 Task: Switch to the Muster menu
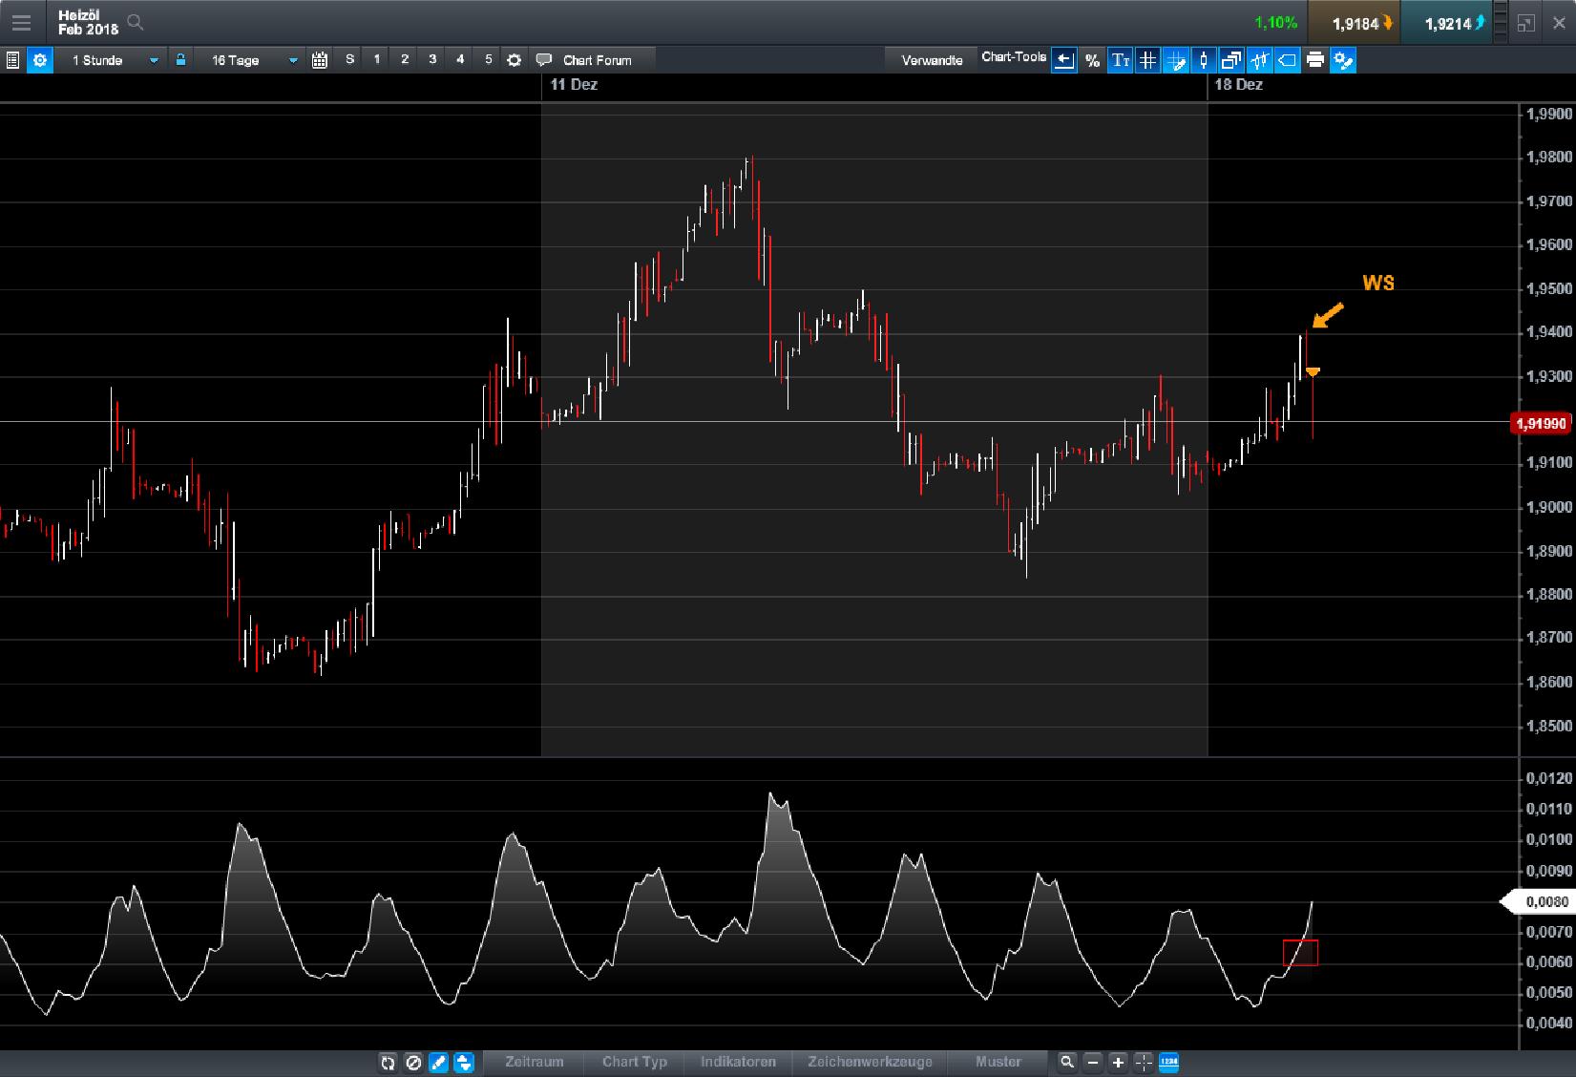(998, 1062)
